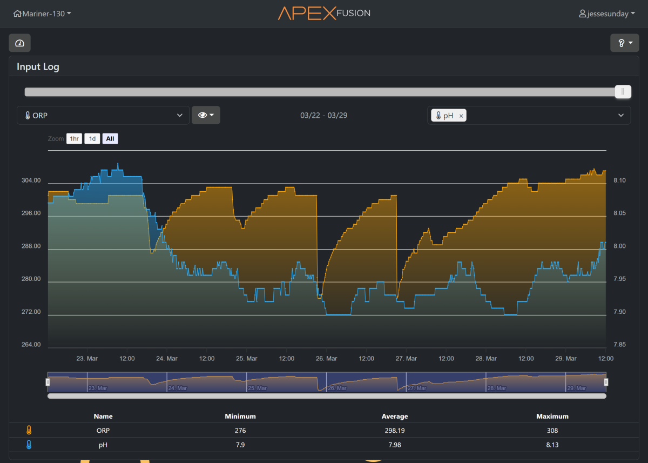
Task: Click the home icon beside Mariner-130
Action: click(17, 14)
